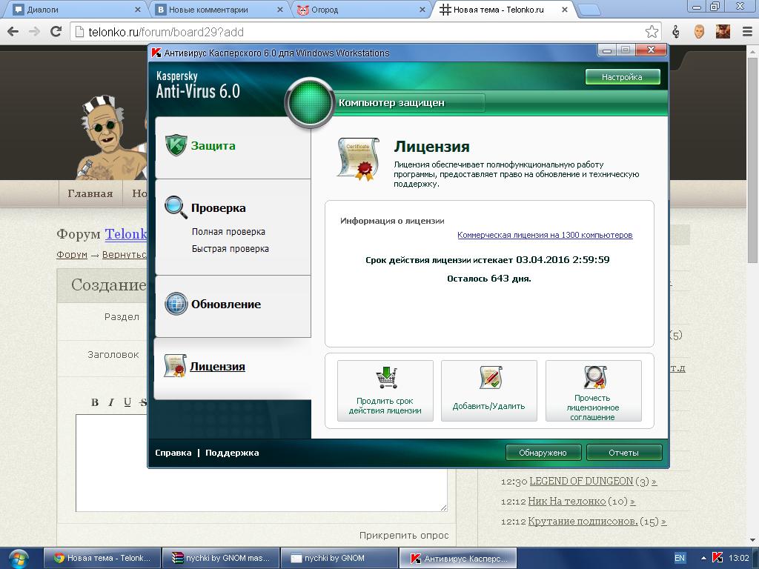The width and height of the screenshot is (759, 569).
Task: Click the shopping cart renew license icon
Action: coord(385,378)
